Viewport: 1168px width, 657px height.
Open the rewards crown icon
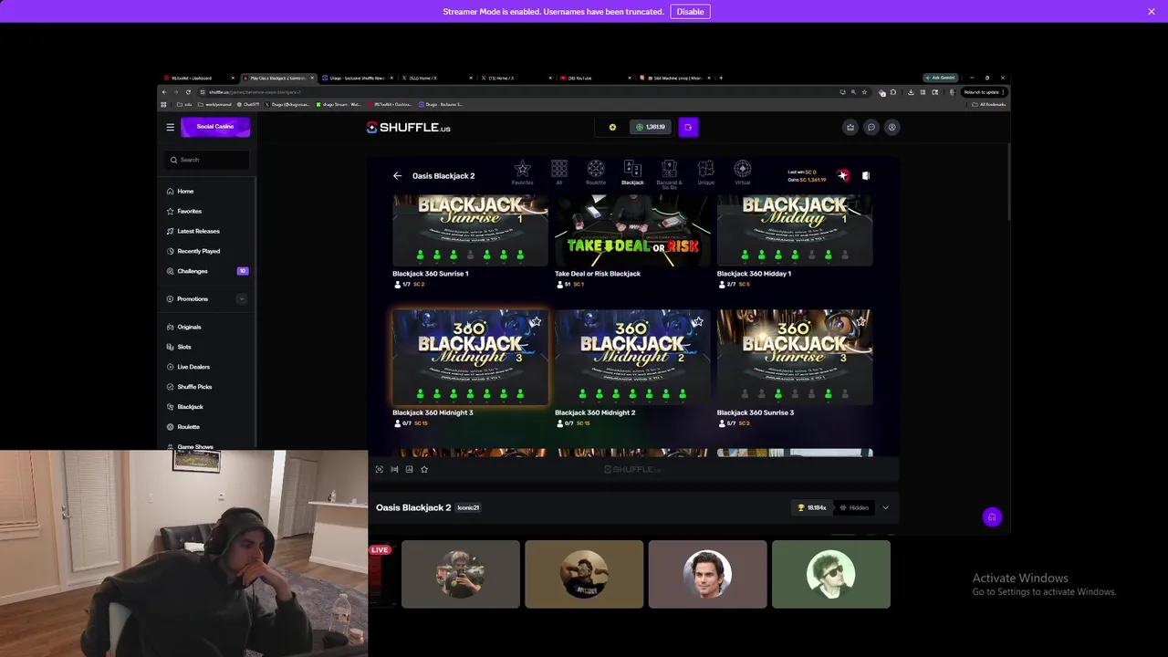850,127
